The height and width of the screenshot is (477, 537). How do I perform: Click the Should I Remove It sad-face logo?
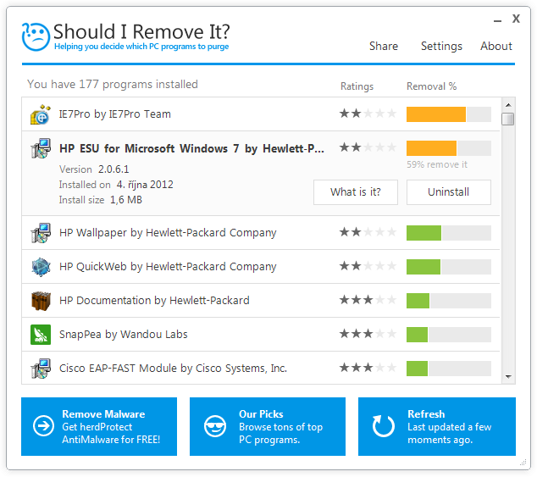click(36, 36)
